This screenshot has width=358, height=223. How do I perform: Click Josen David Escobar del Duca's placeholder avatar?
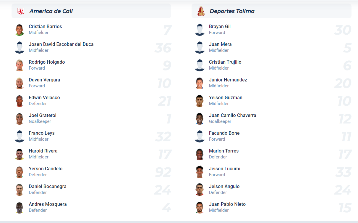tap(20, 47)
